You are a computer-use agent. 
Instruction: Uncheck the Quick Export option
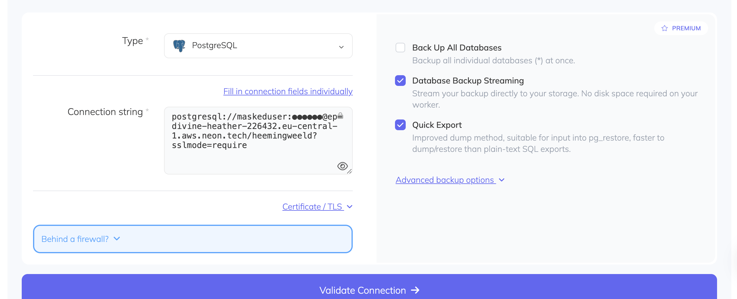pos(400,125)
